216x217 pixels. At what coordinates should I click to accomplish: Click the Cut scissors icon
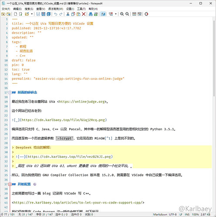pos(68,14)
